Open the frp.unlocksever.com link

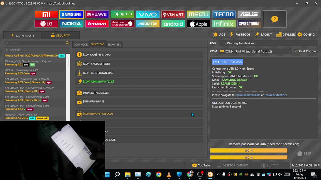point(248,95)
